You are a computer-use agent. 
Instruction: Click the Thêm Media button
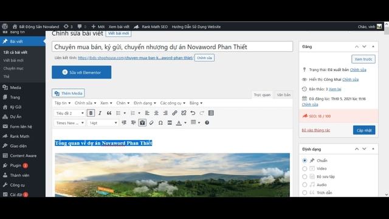(x=68, y=93)
